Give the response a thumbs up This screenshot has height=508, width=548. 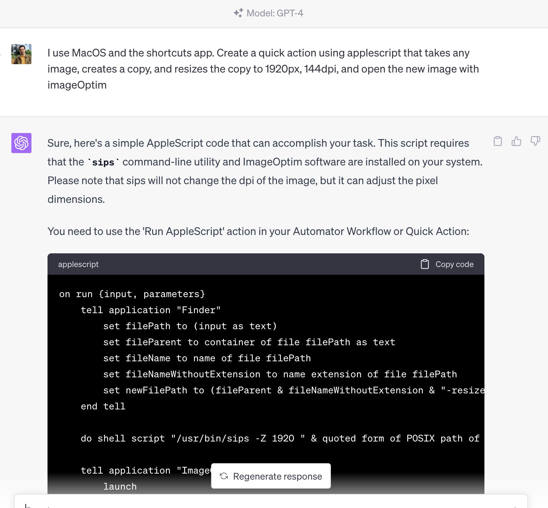(x=517, y=141)
